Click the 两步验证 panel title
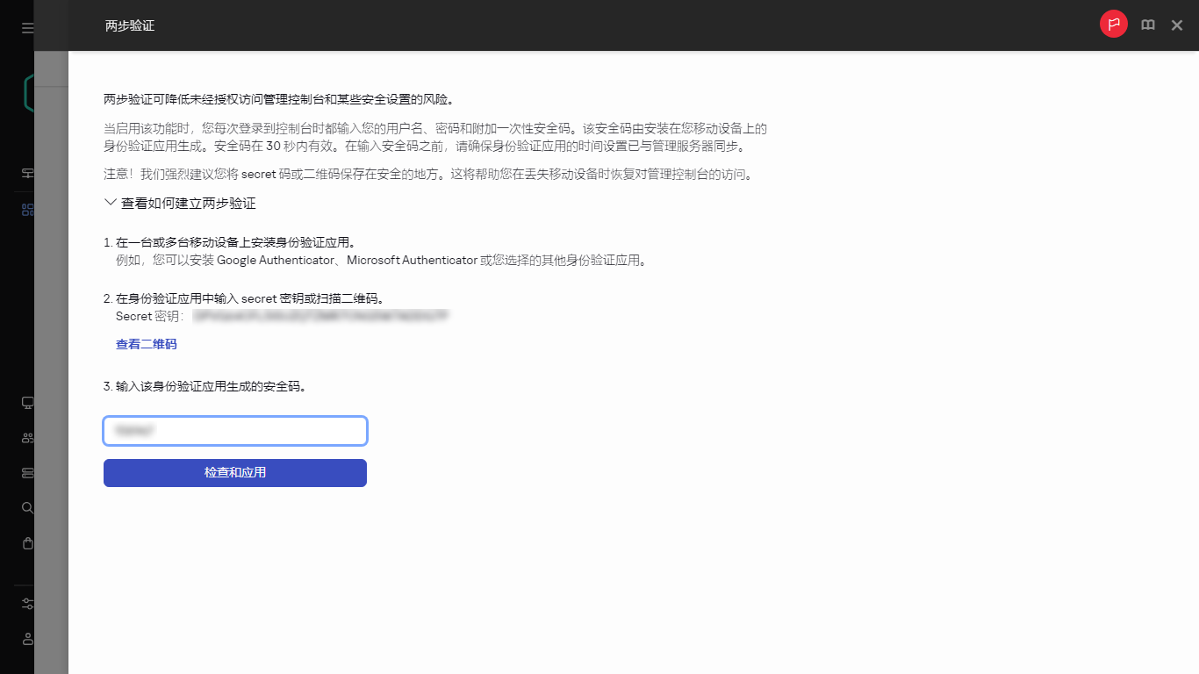 [x=130, y=25]
